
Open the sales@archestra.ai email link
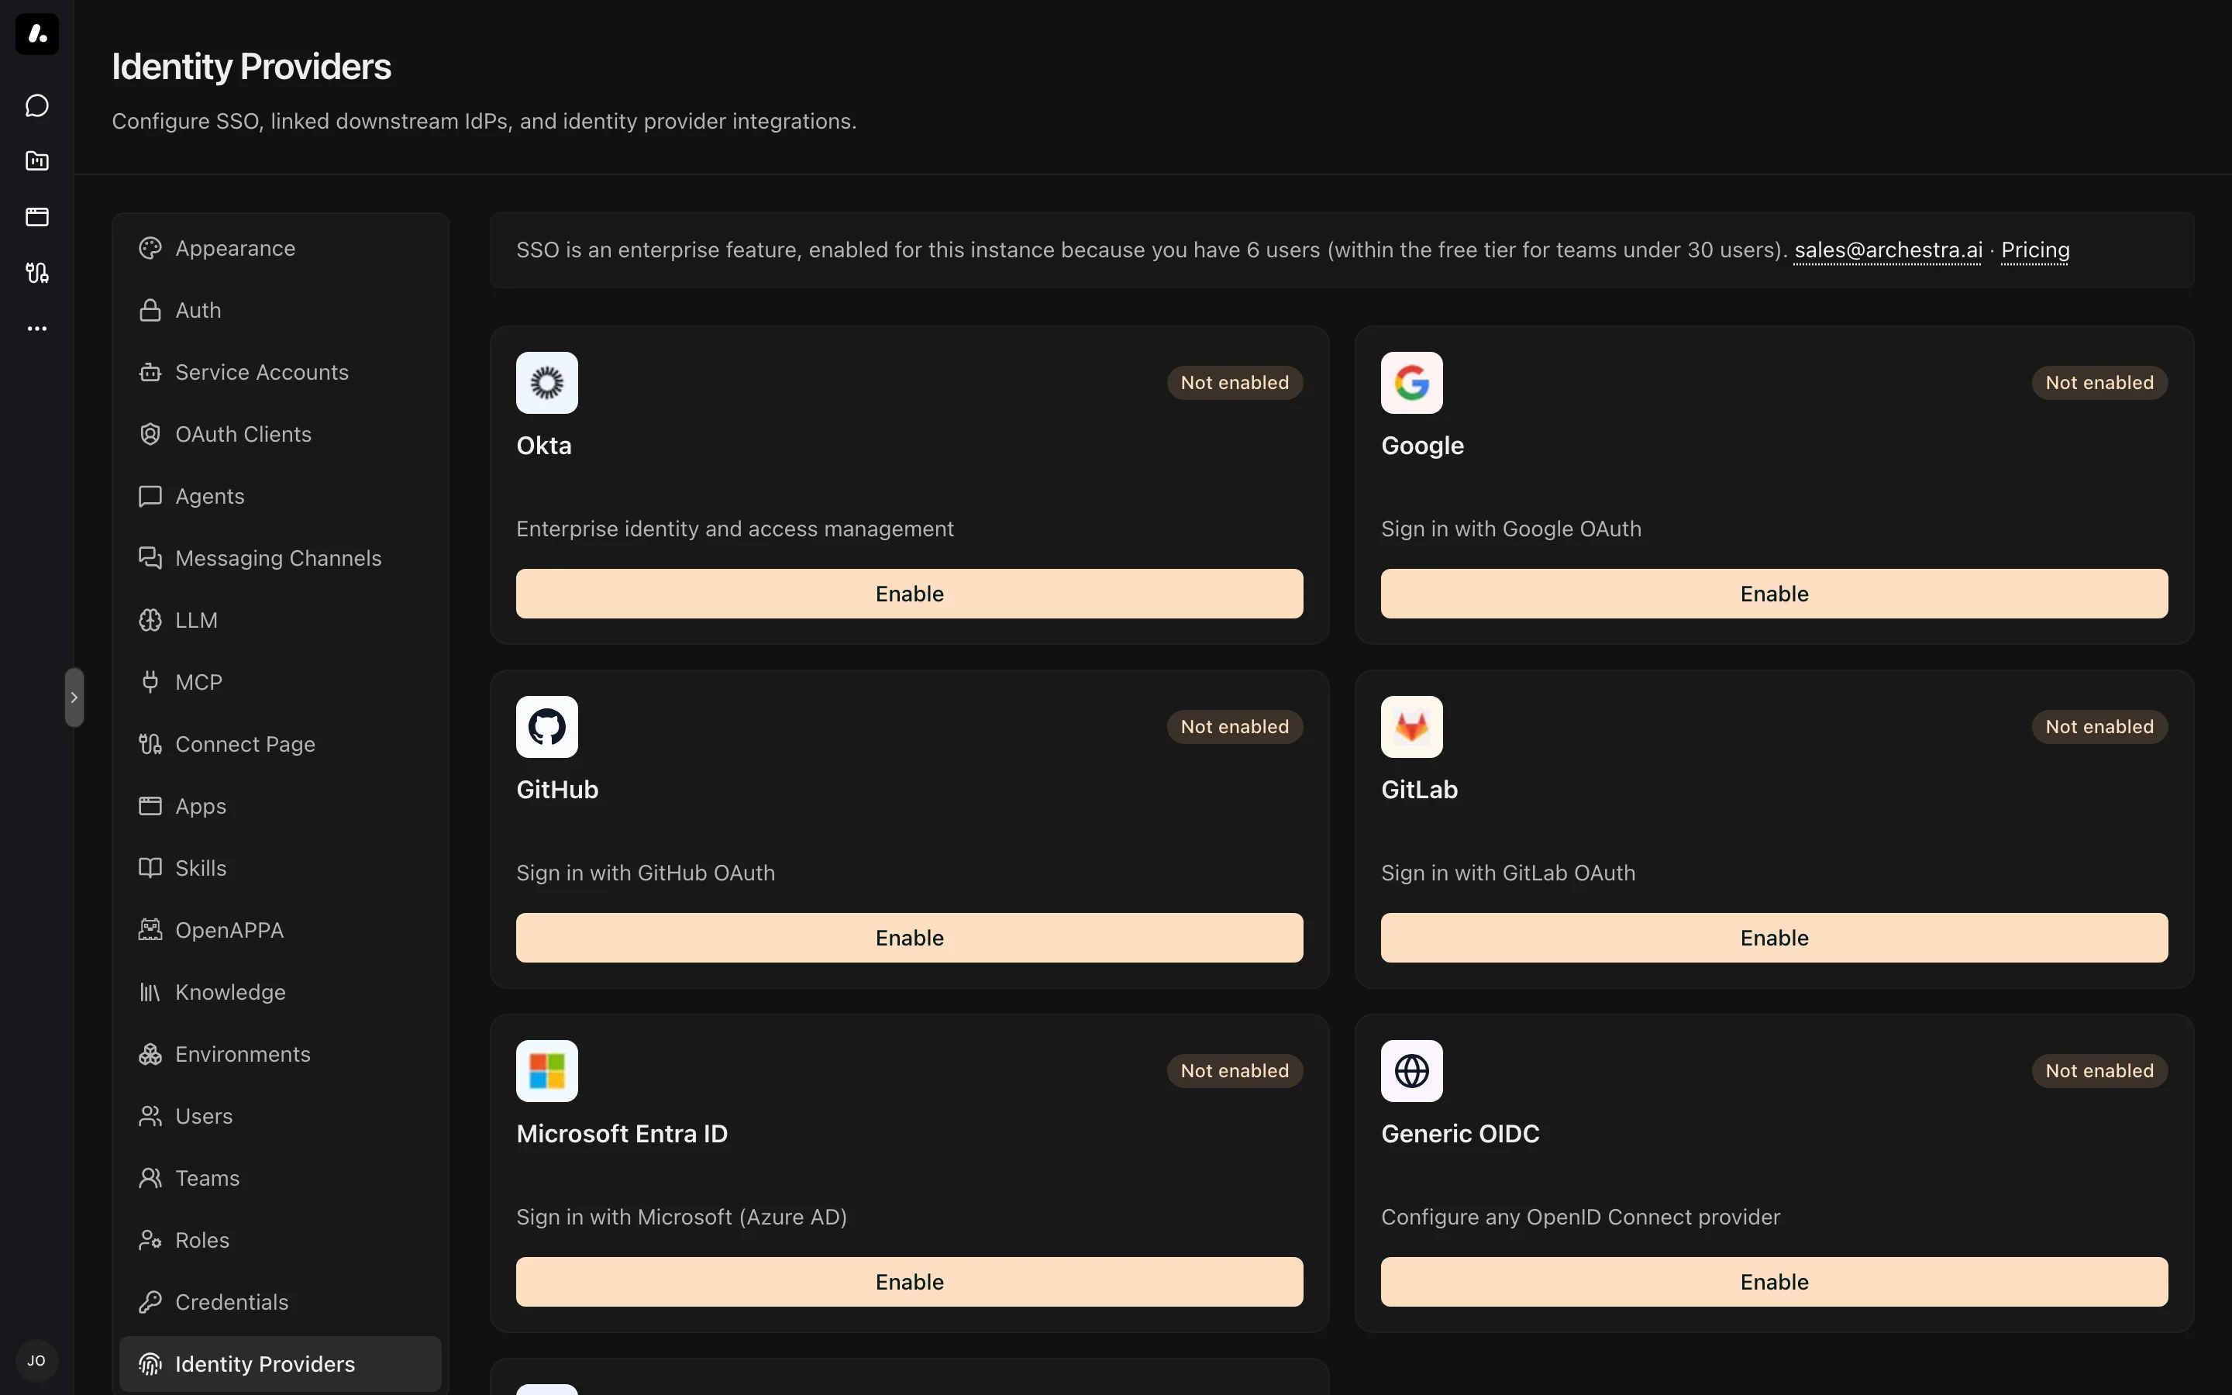click(1888, 250)
